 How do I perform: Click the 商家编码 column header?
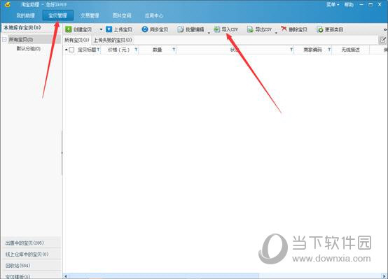tap(312, 50)
